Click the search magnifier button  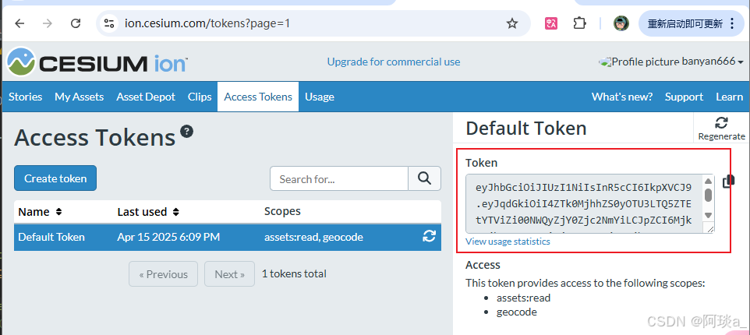coord(424,178)
